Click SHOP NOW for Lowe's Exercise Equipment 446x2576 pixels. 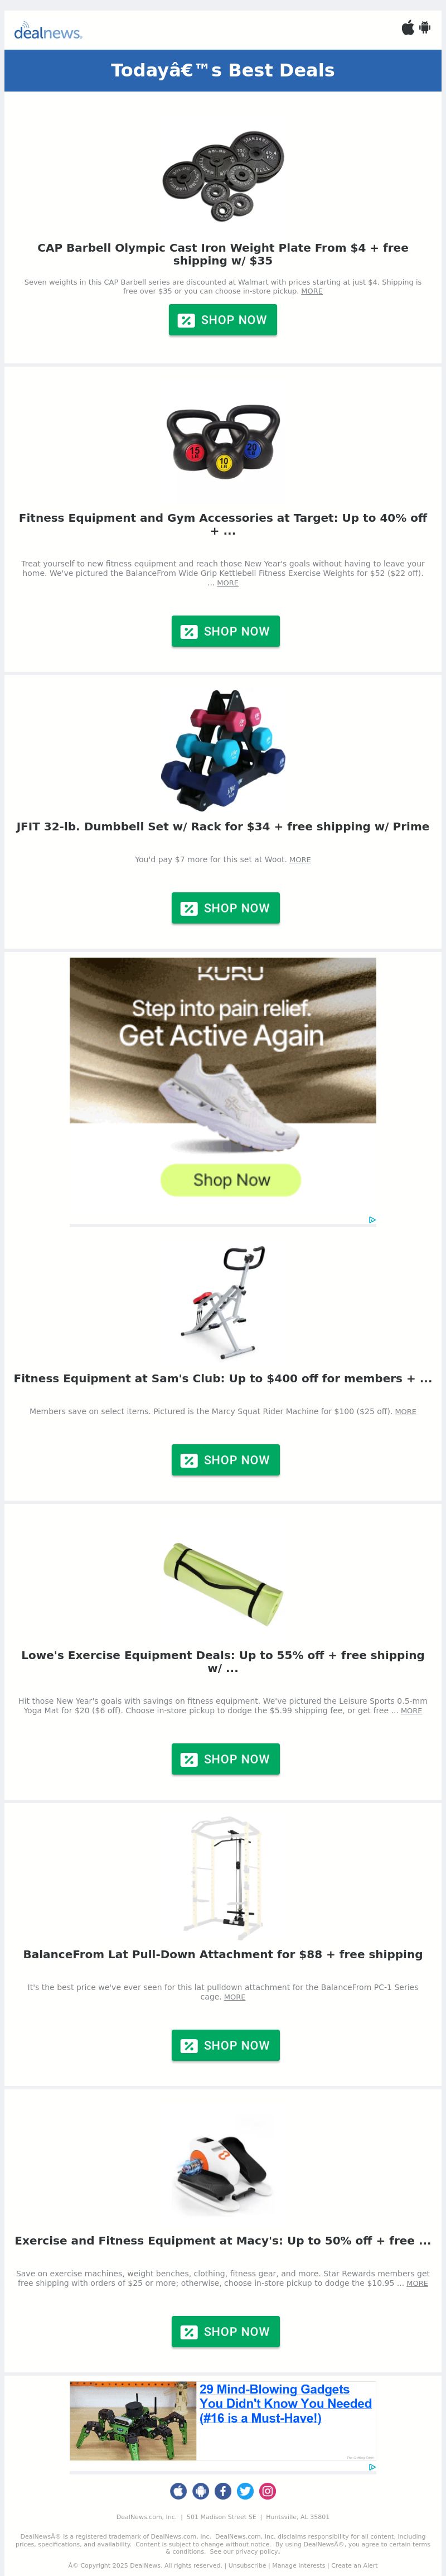[x=226, y=1759]
